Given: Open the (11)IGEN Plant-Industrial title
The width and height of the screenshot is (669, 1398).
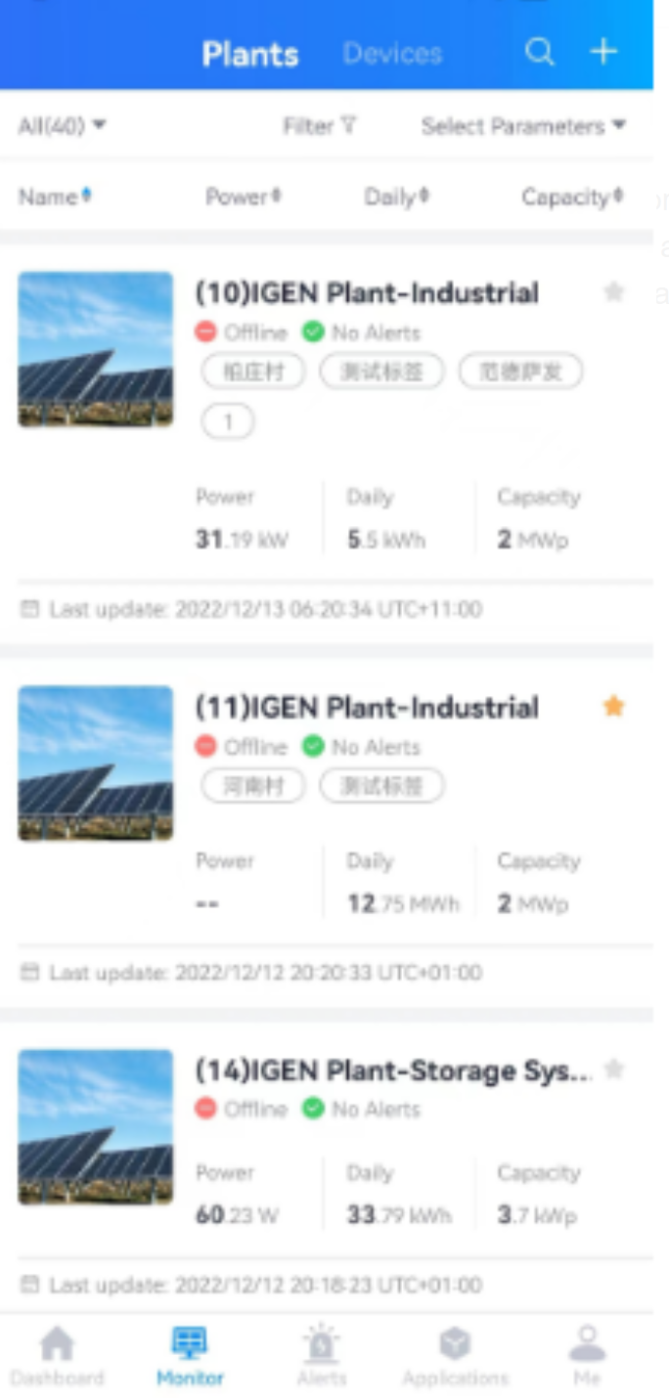Looking at the screenshot, I should 367,708.
